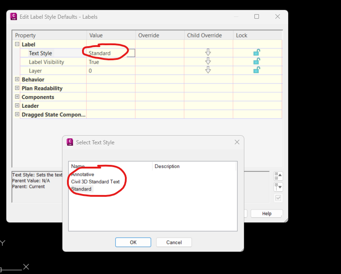
Task: Click the Text Style child override arrow
Action: (x=208, y=52)
